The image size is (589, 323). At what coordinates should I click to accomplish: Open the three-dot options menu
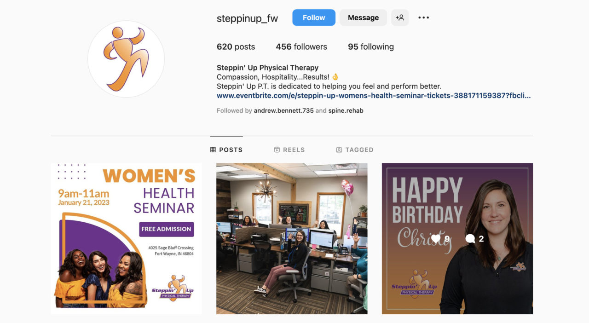(x=423, y=17)
